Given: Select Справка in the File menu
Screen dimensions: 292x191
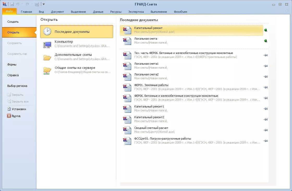Looking at the screenshot, I should 19,75.
